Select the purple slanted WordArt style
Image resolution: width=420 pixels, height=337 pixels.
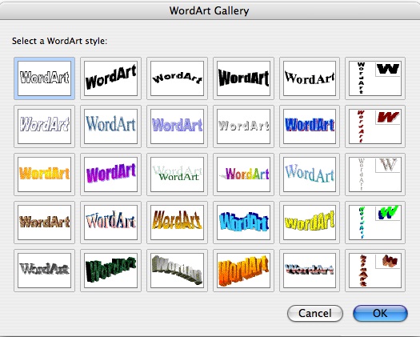point(110,175)
